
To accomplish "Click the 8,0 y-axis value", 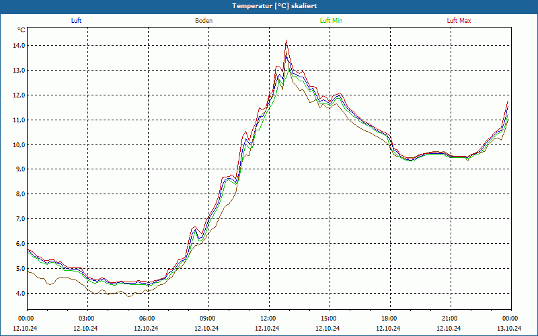I will click(20, 194).
